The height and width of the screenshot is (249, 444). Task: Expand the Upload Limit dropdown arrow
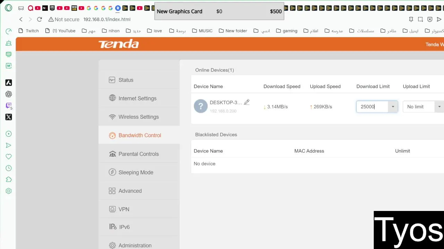tap(439, 107)
